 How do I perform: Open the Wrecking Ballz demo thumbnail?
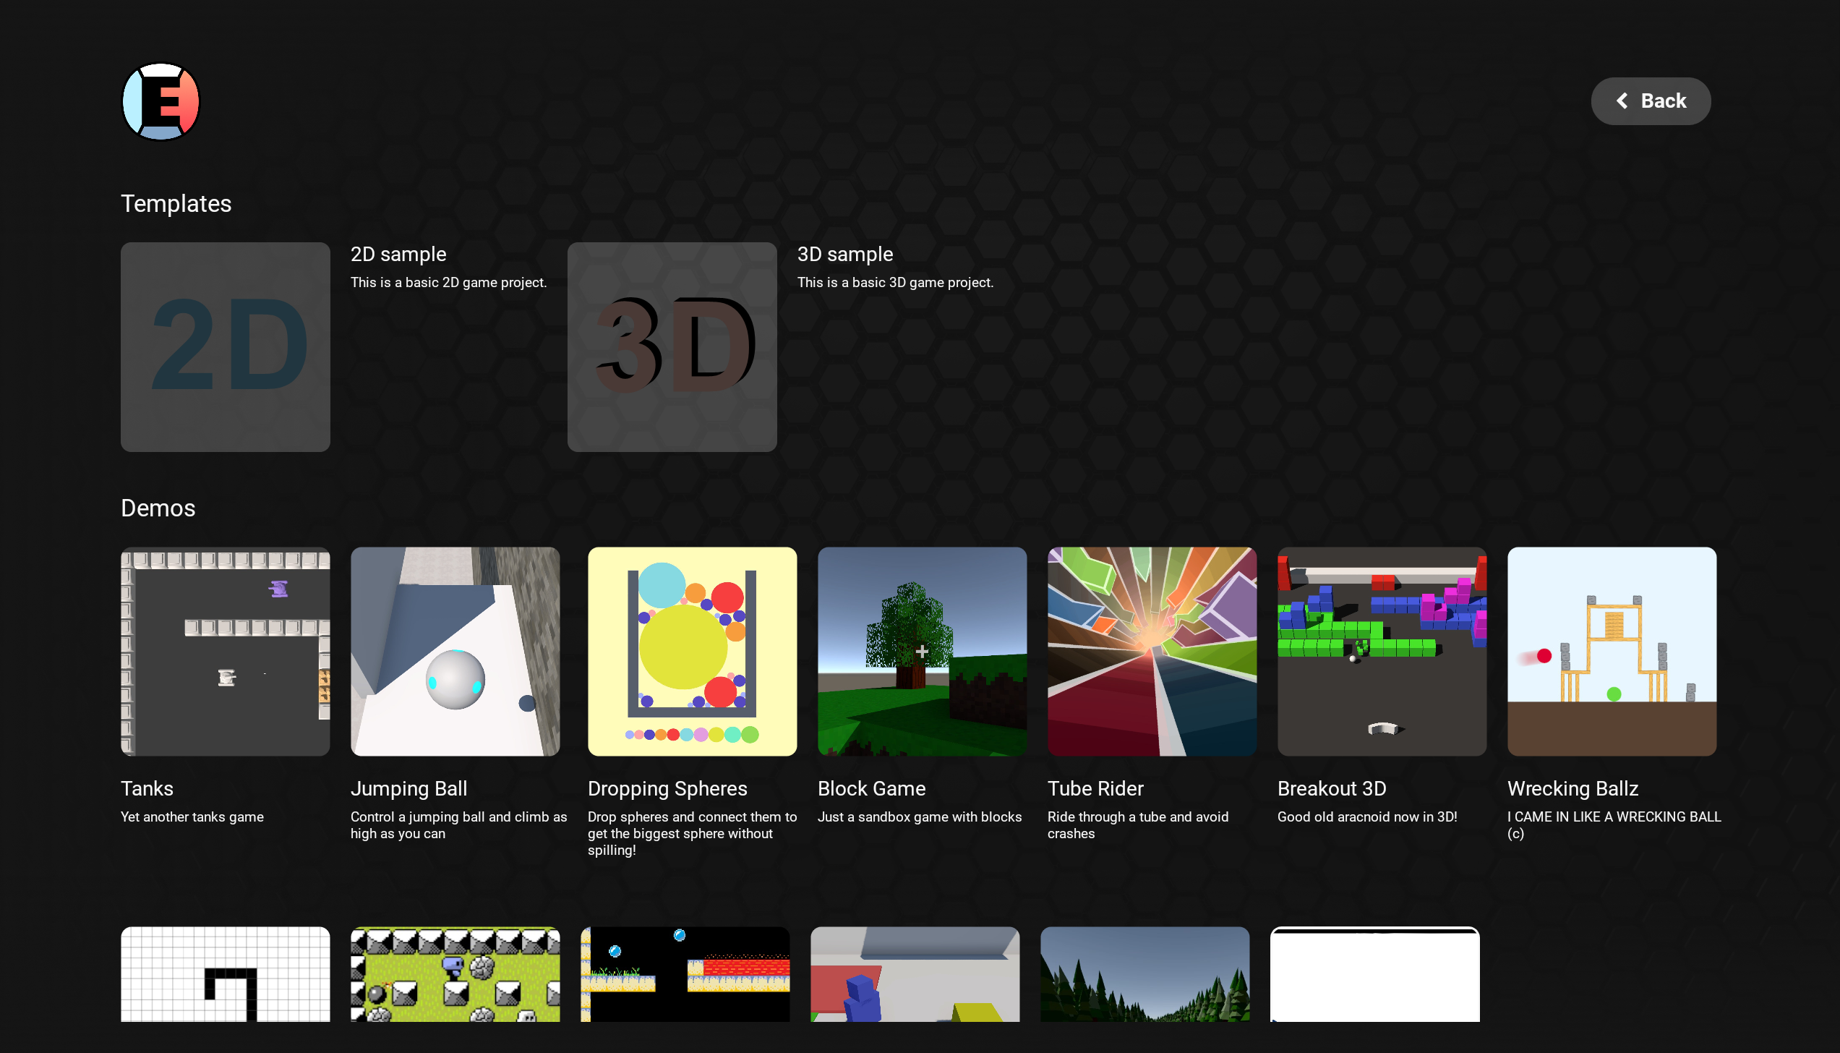1612,651
